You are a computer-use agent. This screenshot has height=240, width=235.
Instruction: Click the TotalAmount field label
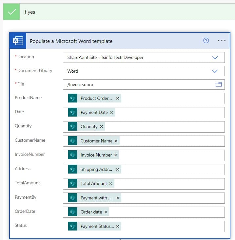coord(27,183)
